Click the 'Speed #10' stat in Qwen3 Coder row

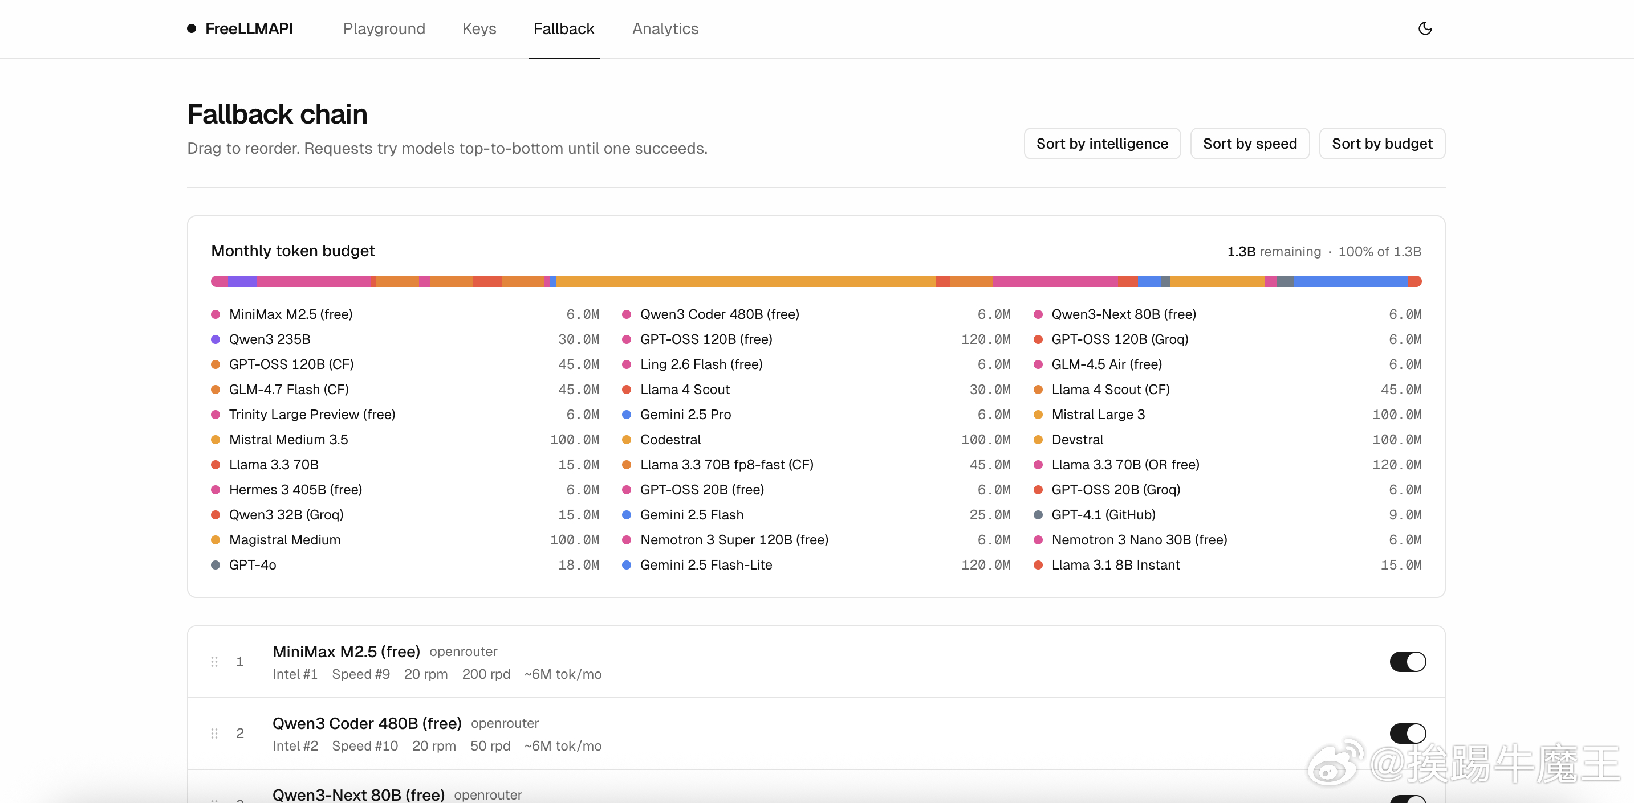(365, 746)
